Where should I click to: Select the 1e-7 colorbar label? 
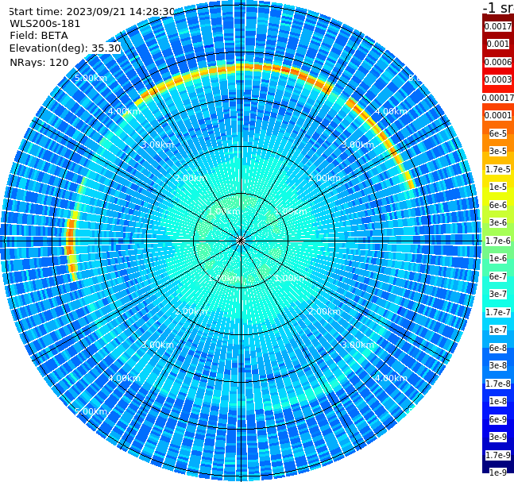point(498,330)
